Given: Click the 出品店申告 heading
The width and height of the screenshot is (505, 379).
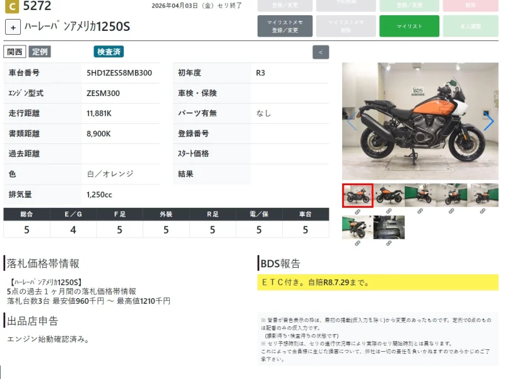Looking at the screenshot, I should click(32, 321).
